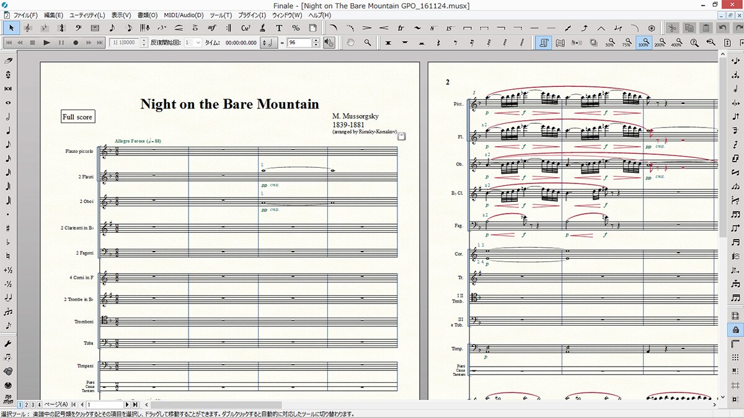Open the 表示(V) menu
Viewport: 744px width, 418px height.
[122, 15]
